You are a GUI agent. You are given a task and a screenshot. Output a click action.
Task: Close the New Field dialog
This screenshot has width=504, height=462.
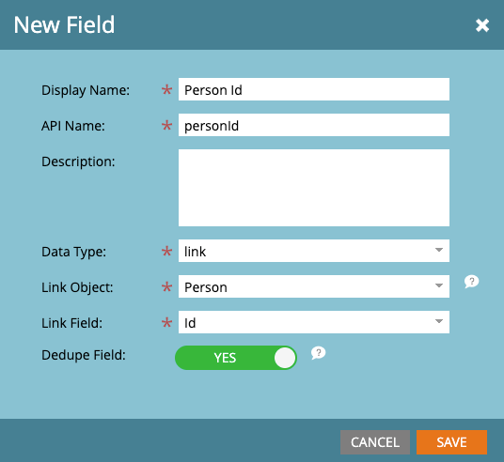[x=482, y=25]
